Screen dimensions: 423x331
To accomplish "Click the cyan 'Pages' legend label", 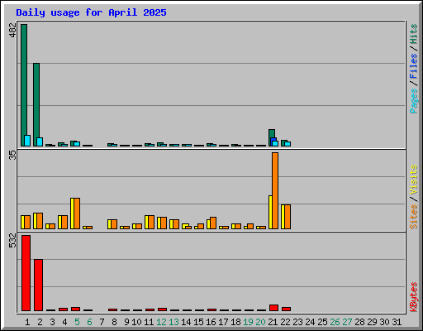I will pos(414,101).
